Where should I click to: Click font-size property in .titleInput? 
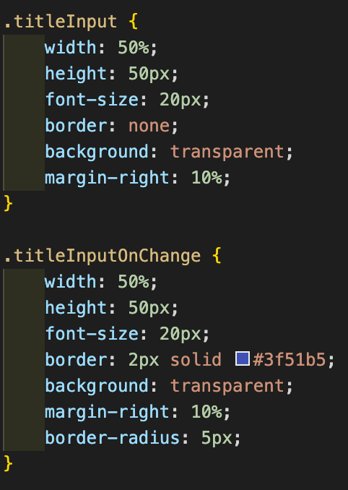92,100
